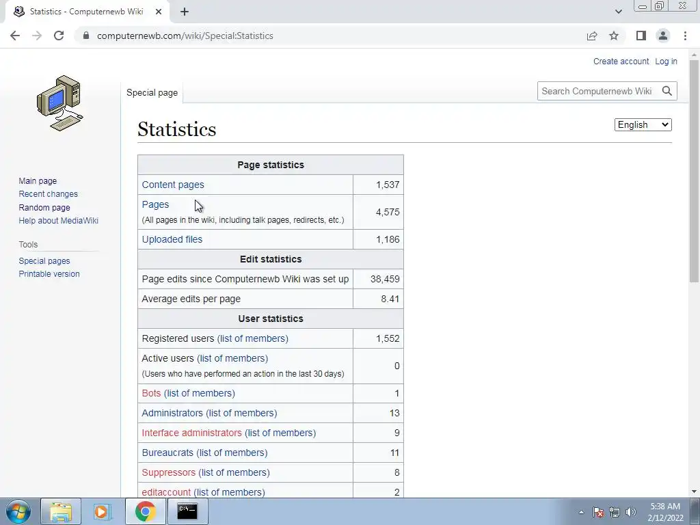Open list of members for Registered users
The height and width of the screenshot is (525, 700).
click(x=253, y=338)
